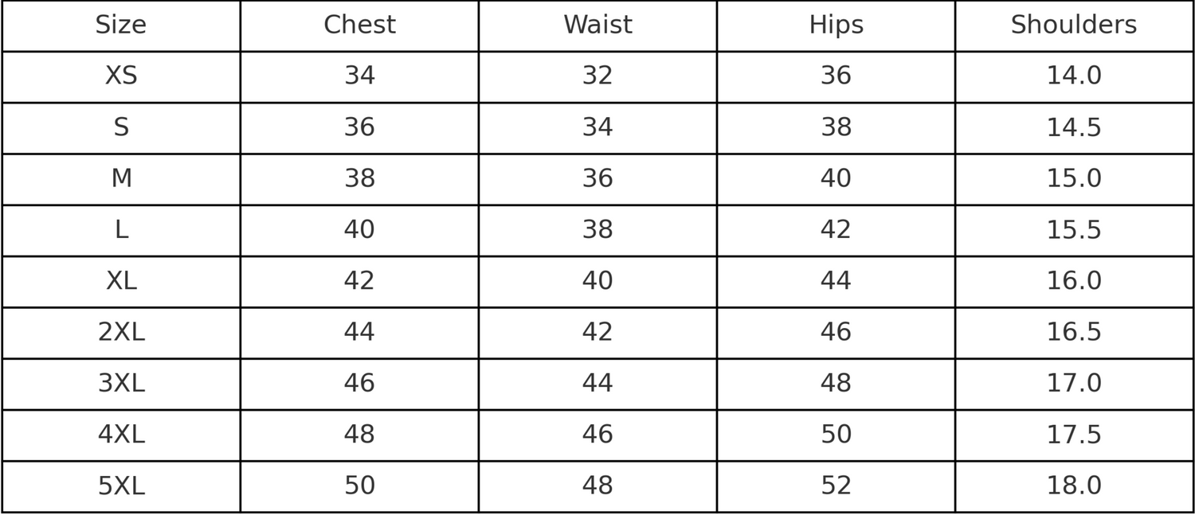Select the M size row label
This screenshot has height=515, width=1195.
click(120, 179)
